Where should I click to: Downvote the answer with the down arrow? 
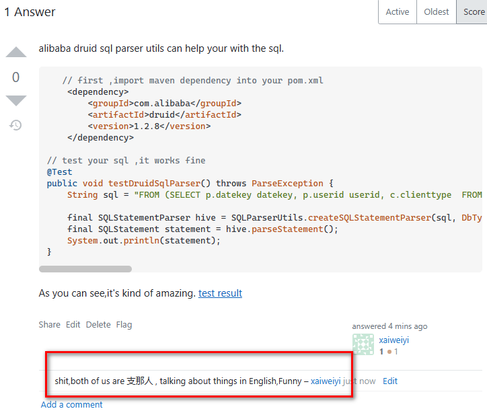[15, 100]
